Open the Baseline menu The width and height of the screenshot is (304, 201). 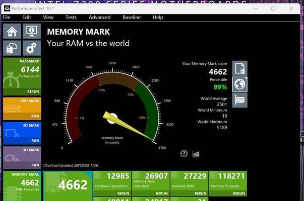click(x=132, y=18)
